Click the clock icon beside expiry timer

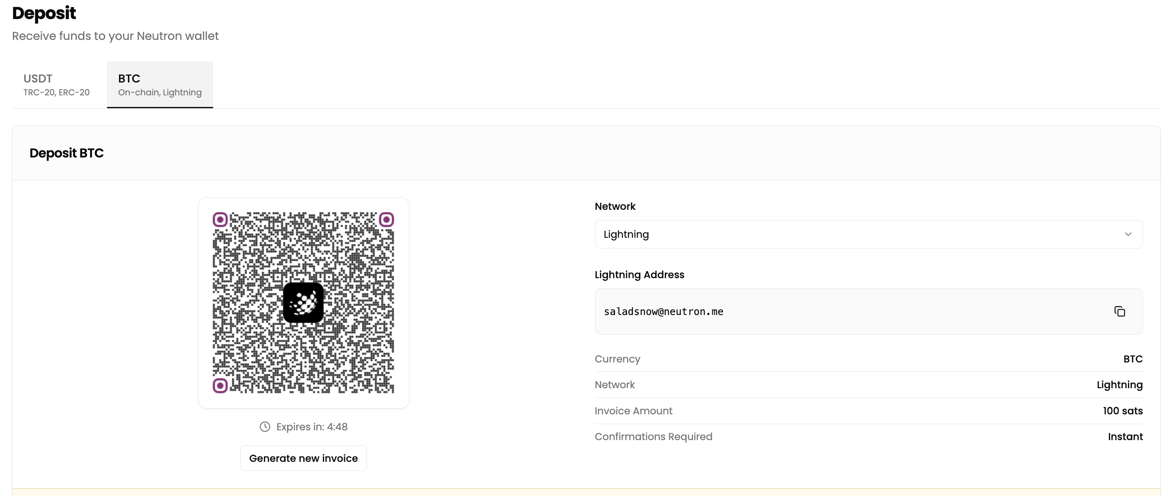tap(265, 427)
